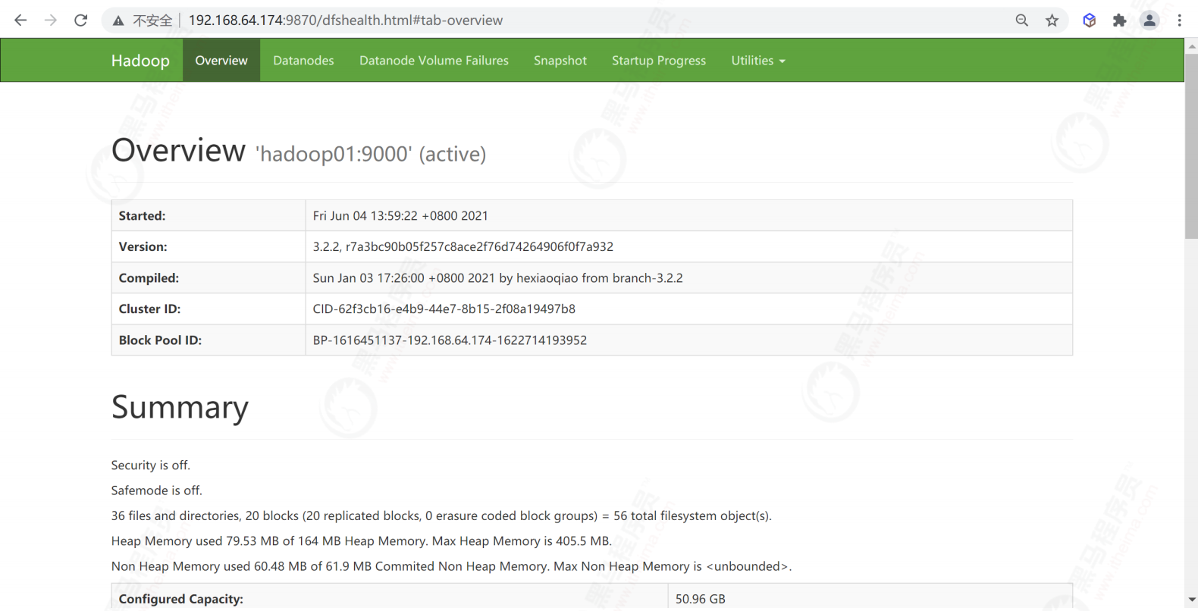The image size is (1198, 611).
Task: Bookmark this page with the star
Action: pos(1052,20)
